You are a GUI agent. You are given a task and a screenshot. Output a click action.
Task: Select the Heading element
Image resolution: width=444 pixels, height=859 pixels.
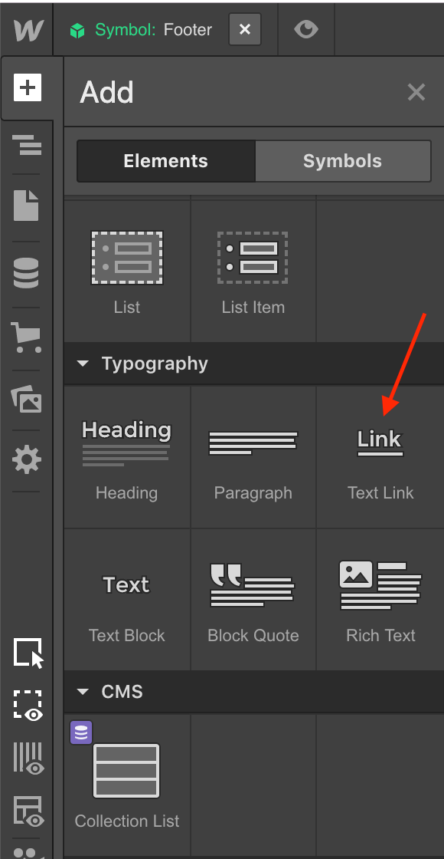tap(127, 458)
